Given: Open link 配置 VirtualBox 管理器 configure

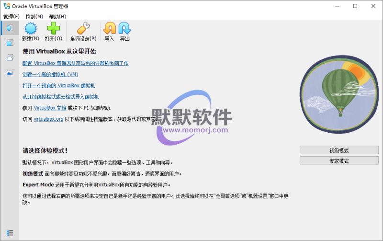Looking at the screenshot, I should click(x=76, y=63).
